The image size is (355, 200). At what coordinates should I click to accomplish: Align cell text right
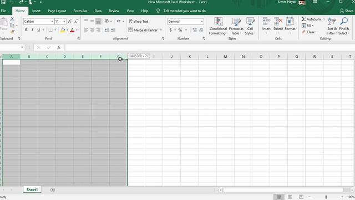pos(98,30)
